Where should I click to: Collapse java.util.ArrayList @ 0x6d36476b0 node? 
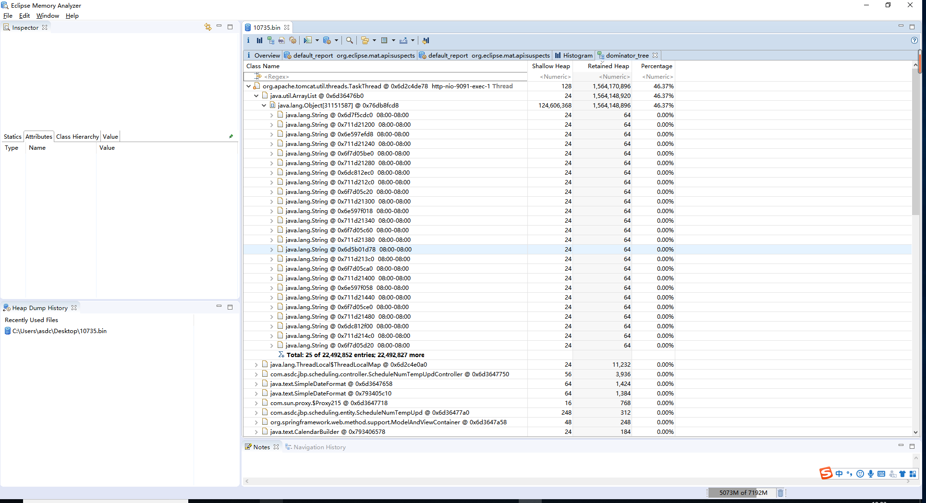pos(256,96)
